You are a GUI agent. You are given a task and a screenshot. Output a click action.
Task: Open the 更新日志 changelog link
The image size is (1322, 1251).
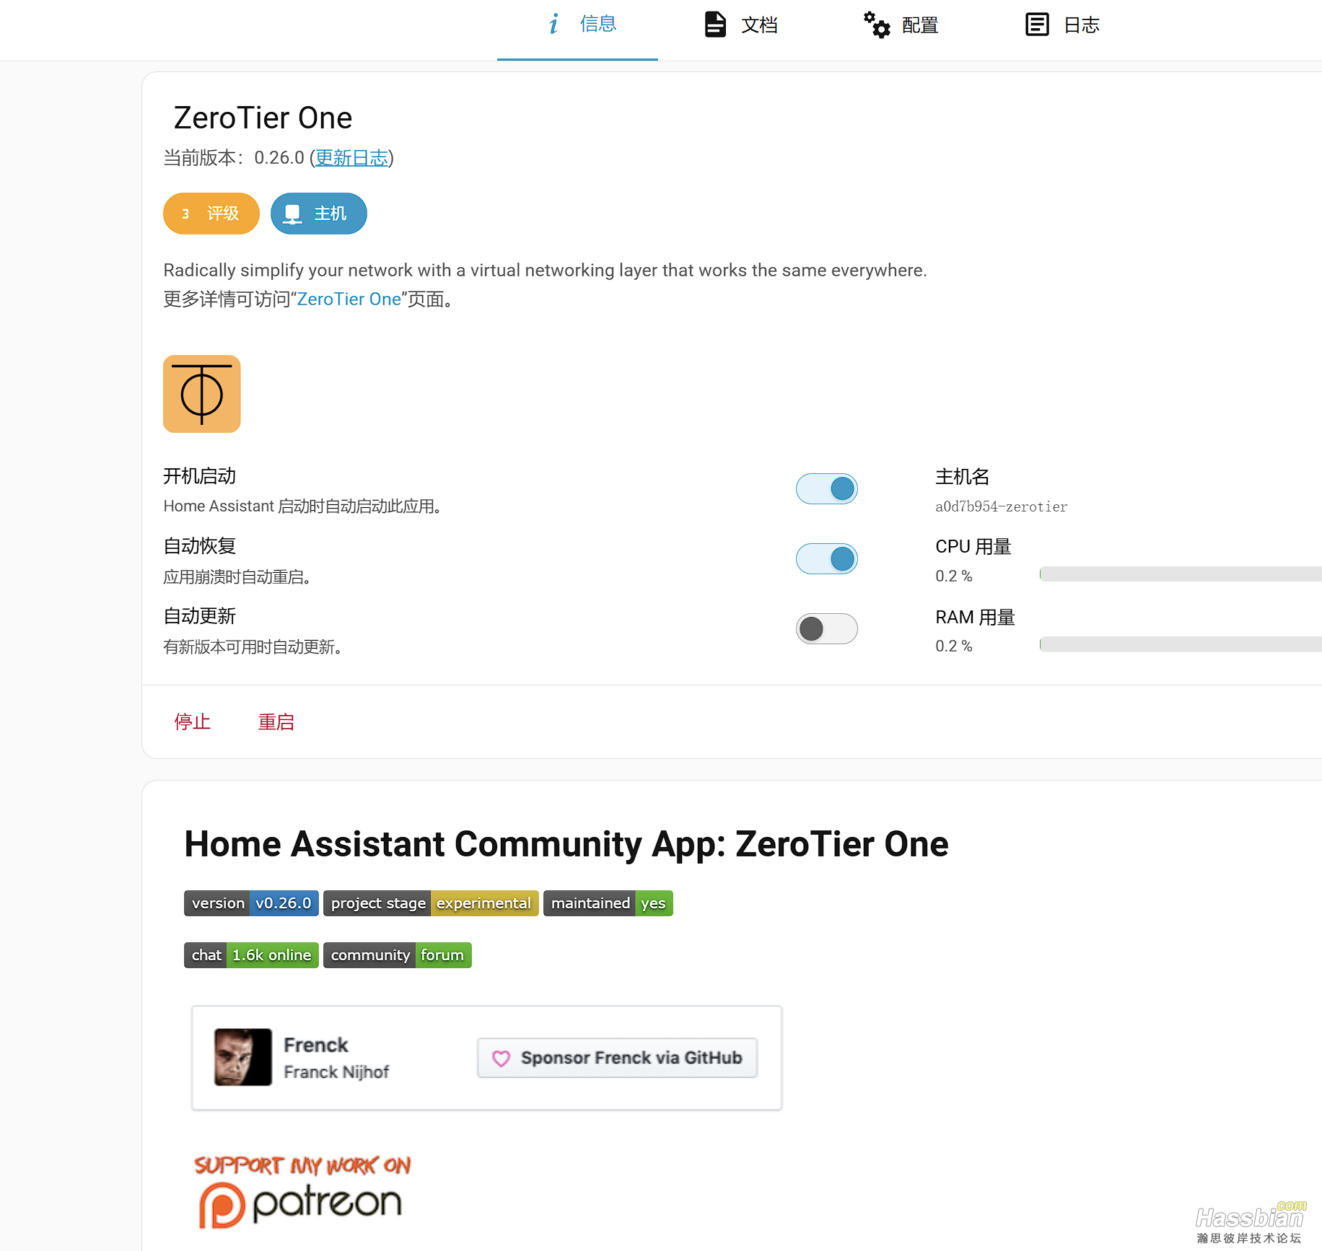[x=351, y=158]
